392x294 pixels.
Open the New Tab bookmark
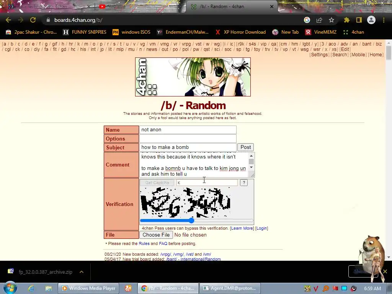pyautogui.click(x=286, y=32)
